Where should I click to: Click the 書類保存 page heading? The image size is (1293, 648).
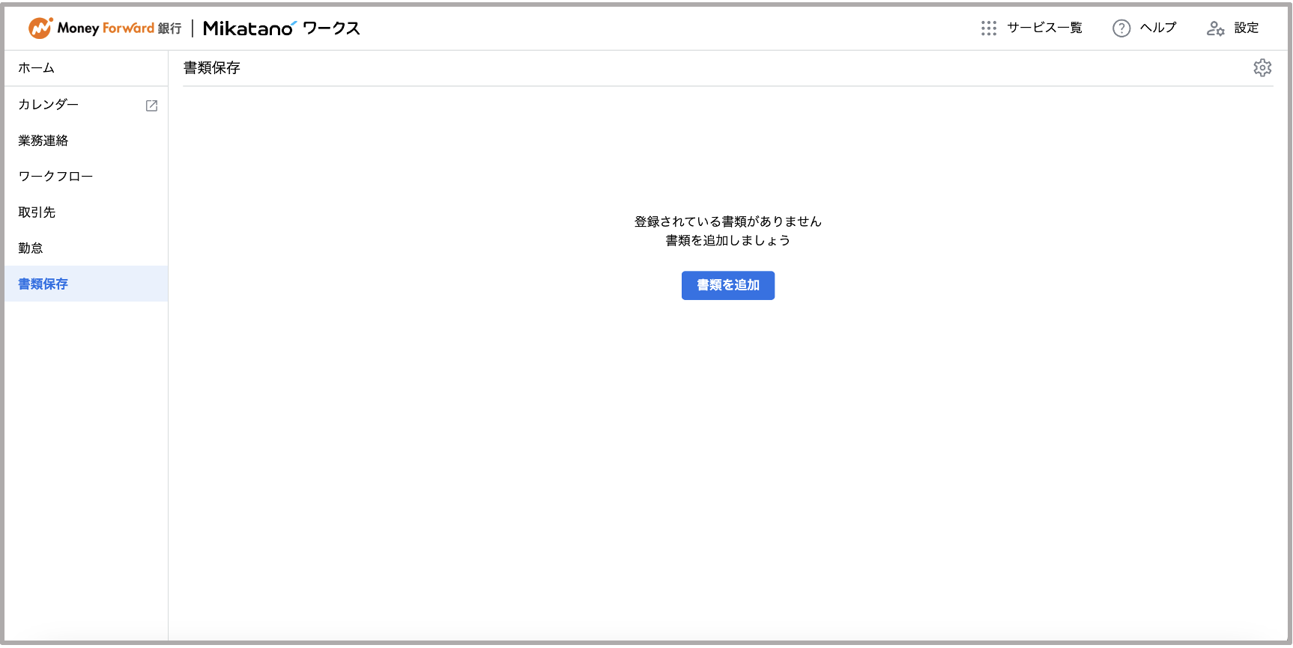pos(212,68)
